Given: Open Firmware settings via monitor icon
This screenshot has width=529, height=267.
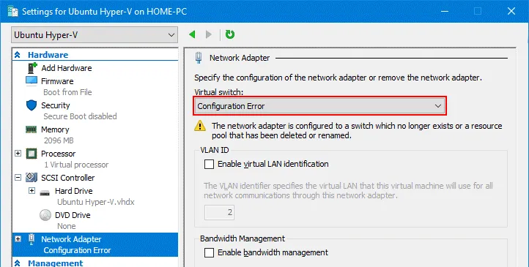Looking at the screenshot, I should point(32,80).
